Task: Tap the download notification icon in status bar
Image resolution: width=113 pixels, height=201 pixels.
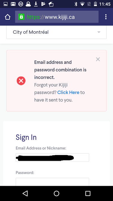Action: point(36,4)
